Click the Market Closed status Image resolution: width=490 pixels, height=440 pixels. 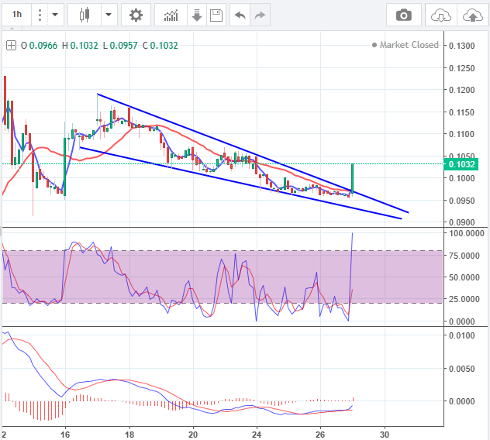point(405,45)
